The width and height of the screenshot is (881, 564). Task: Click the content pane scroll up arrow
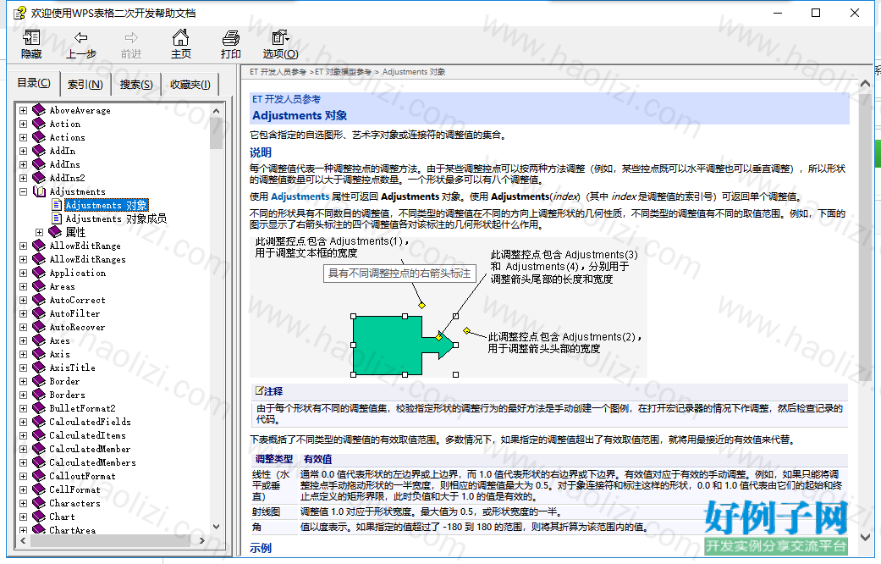(865, 83)
